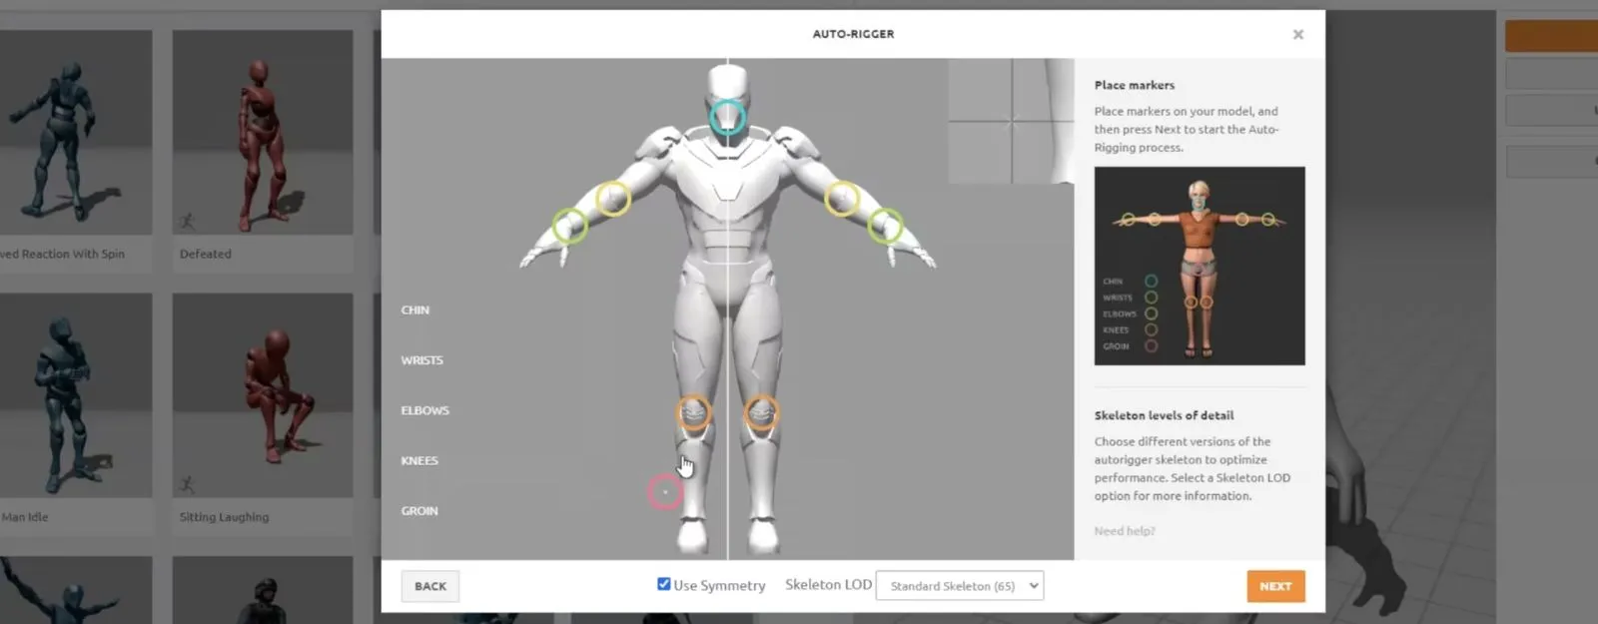This screenshot has height=624, width=1598.
Task: Open the Sitting Laughing animation thumbnail
Action: [x=263, y=395]
